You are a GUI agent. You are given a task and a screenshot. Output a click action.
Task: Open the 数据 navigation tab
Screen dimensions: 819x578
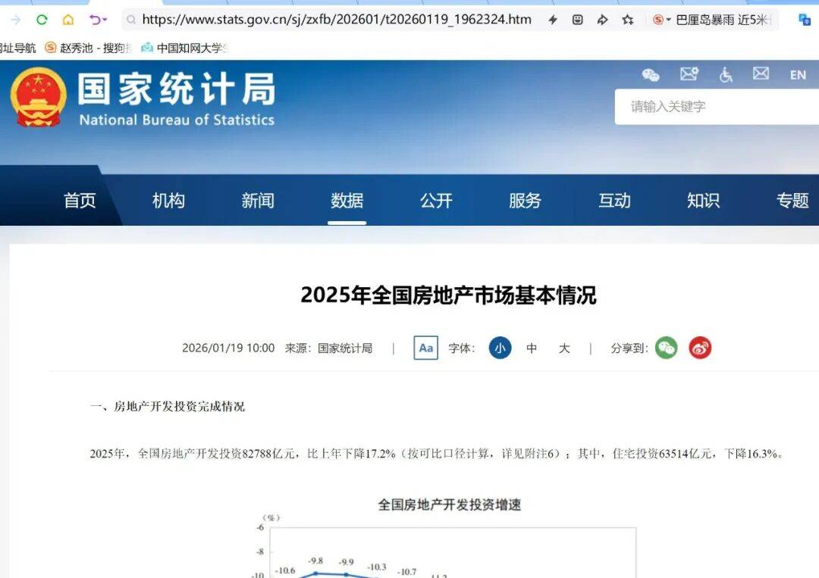347,200
